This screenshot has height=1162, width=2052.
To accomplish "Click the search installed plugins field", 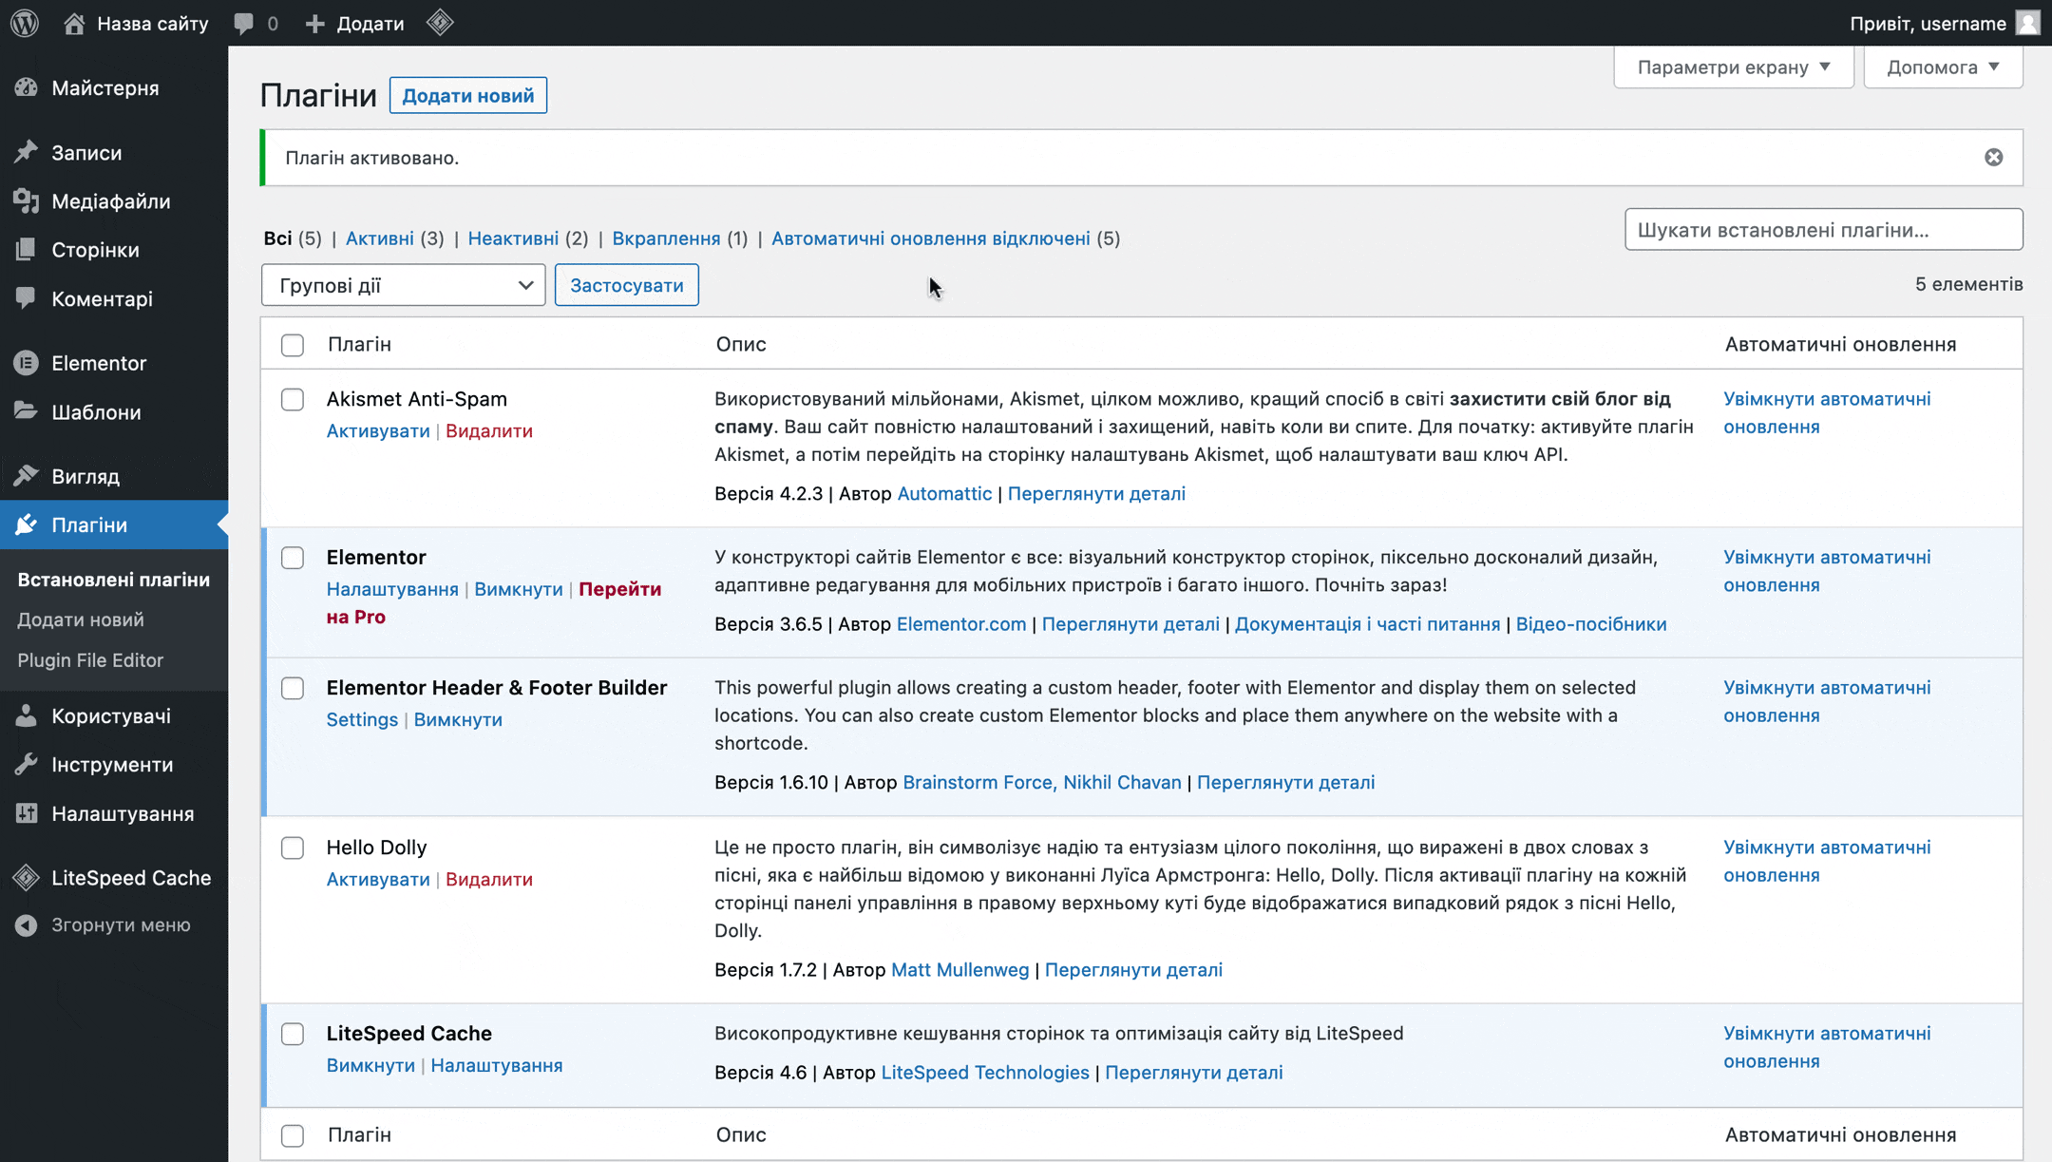I will pyautogui.click(x=1823, y=229).
